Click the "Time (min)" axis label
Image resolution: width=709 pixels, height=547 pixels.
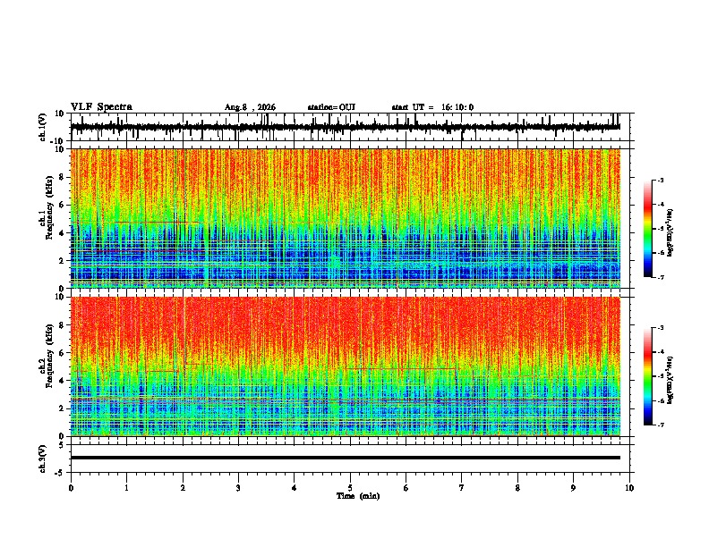pos(358,496)
